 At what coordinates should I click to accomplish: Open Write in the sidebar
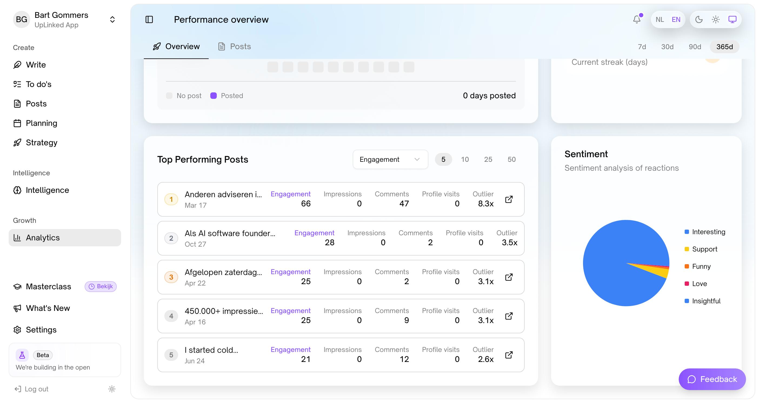[x=65, y=65]
